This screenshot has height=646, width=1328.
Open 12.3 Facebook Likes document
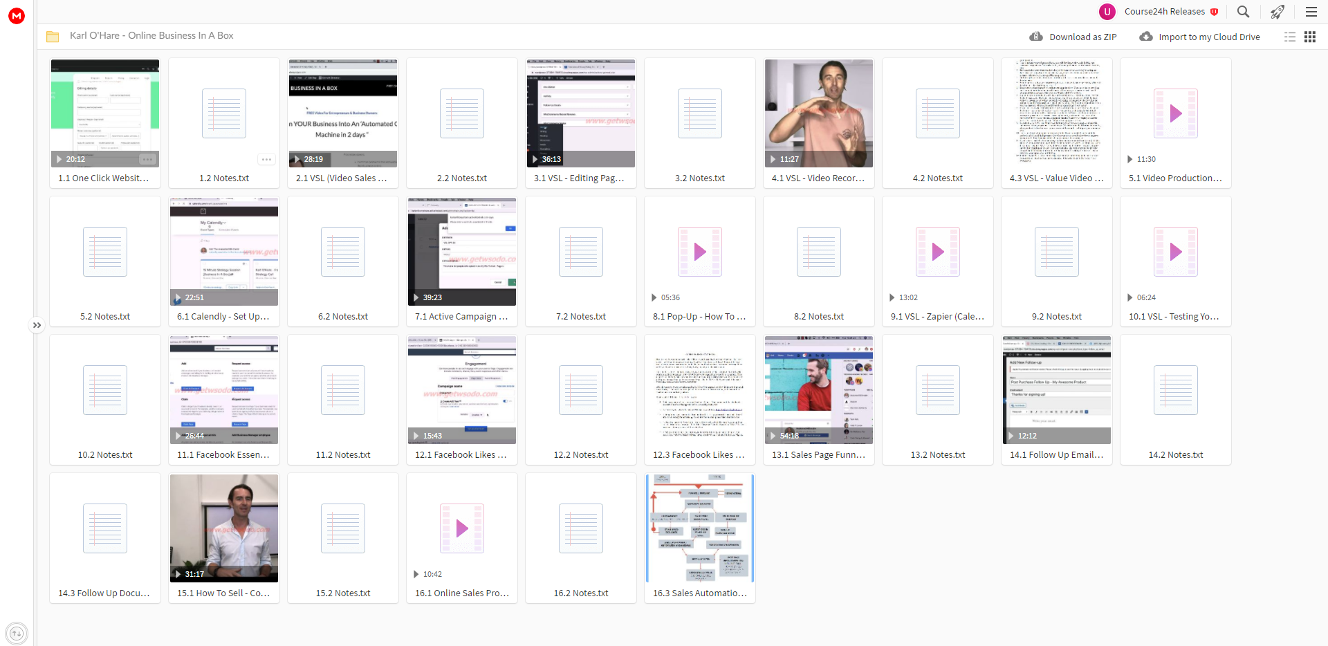[700, 390]
